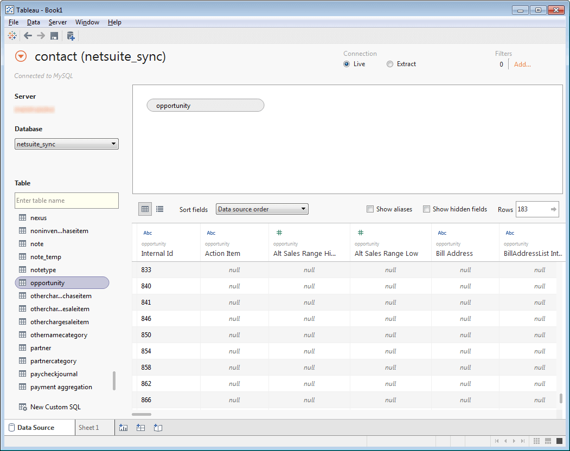This screenshot has height=451, width=570.
Task: Open the netsuite_sync database dropdown
Action: tap(67, 144)
